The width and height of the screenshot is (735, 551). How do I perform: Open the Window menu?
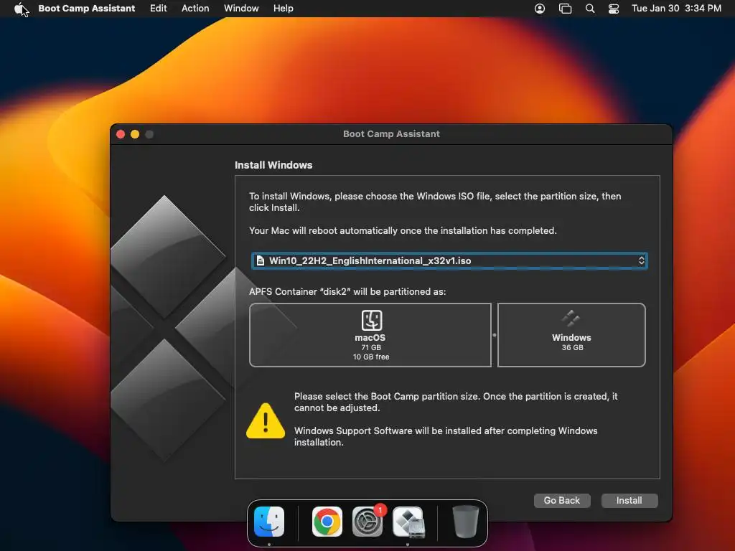tap(241, 8)
